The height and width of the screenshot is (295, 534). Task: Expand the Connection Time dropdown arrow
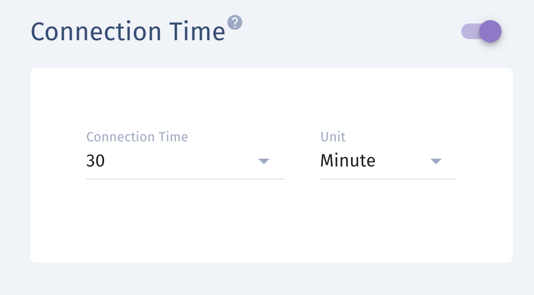pos(264,161)
